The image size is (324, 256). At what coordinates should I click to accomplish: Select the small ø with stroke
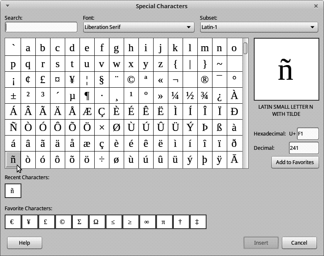(x=116, y=159)
